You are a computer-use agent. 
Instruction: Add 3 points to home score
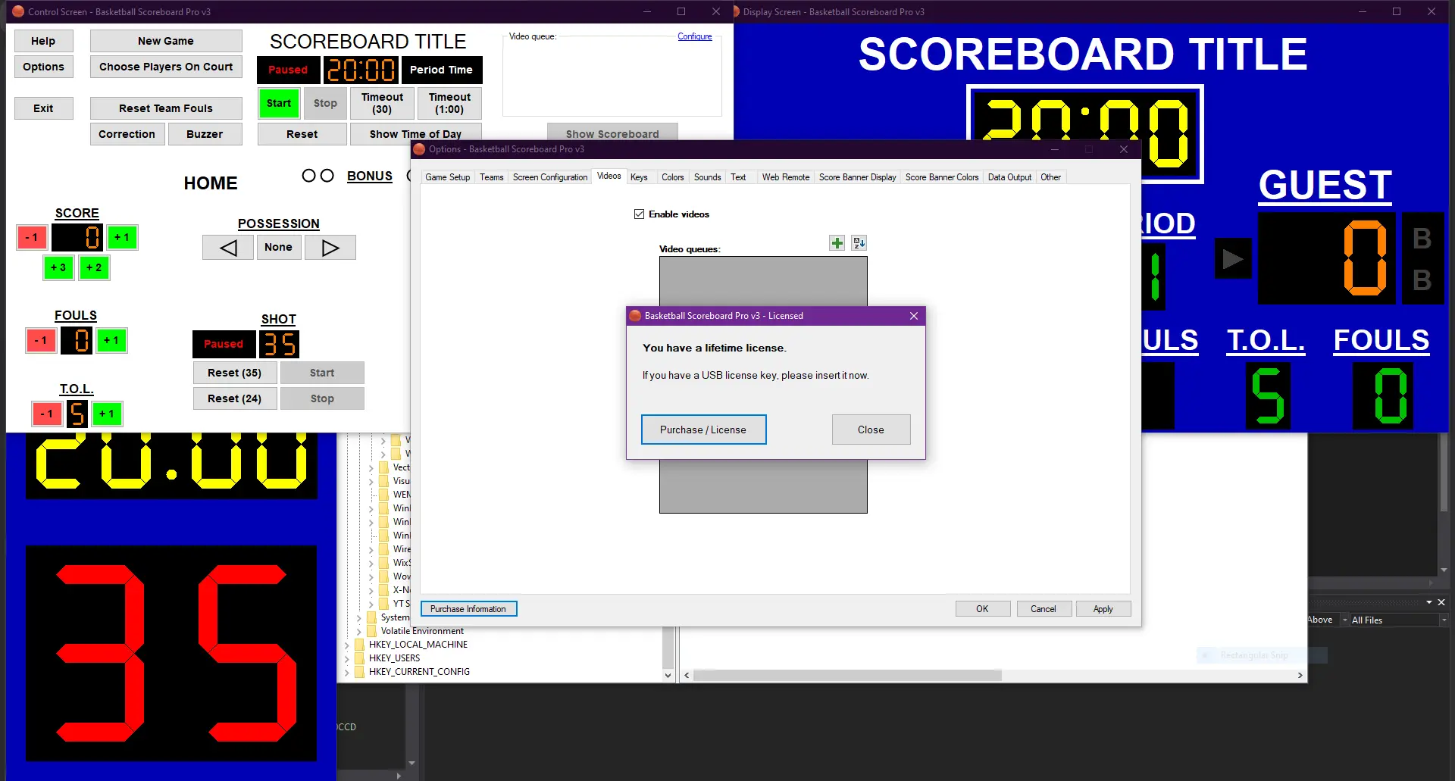(58, 267)
